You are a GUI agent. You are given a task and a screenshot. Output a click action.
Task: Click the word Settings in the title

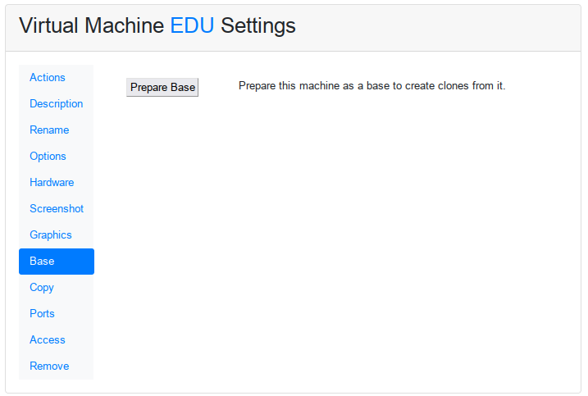click(258, 26)
